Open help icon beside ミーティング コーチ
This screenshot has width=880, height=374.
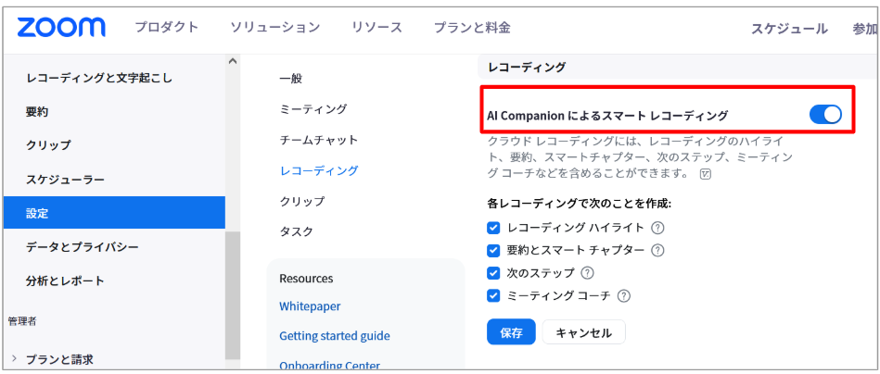pyautogui.click(x=623, y=296)
